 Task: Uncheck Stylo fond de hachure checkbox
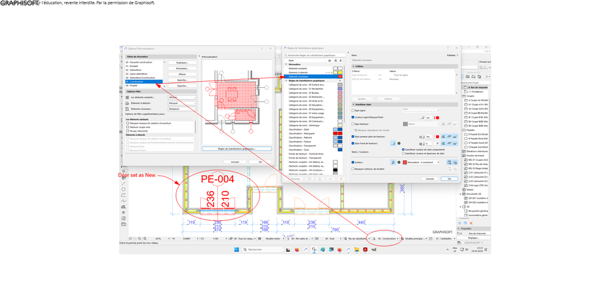(353, 143)
